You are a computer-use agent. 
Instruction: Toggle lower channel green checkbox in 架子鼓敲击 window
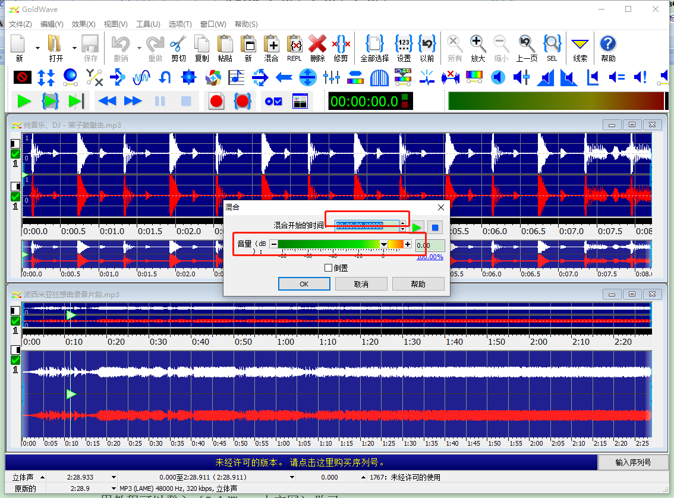pos(15,196)
